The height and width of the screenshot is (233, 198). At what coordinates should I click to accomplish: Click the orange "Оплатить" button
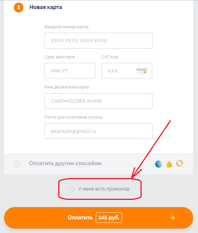click(99, 218)
